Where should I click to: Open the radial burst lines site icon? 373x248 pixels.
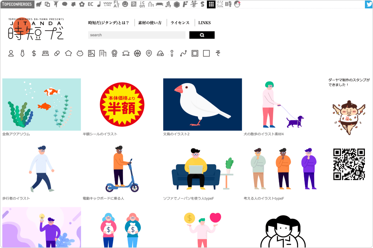pyautogui.click(x=220, y=4)
